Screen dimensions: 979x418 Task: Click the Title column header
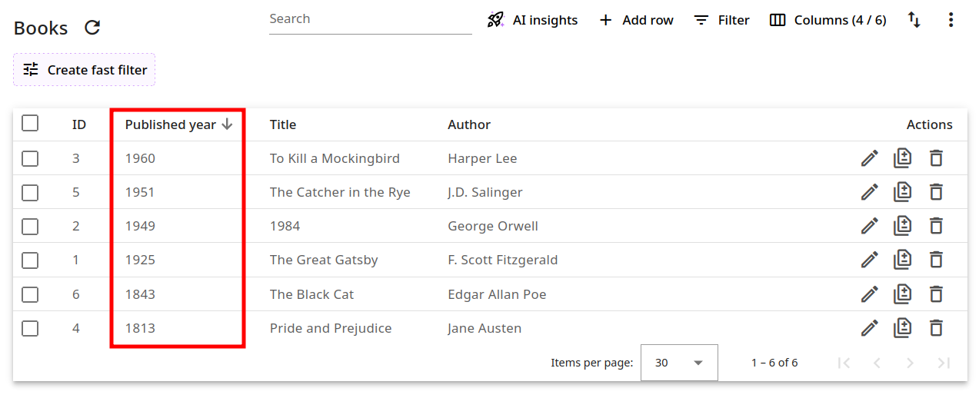pos(282,124)
